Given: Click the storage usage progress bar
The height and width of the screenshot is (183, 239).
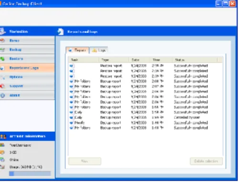Looking at the screenshot, I should tap(30, 173).
